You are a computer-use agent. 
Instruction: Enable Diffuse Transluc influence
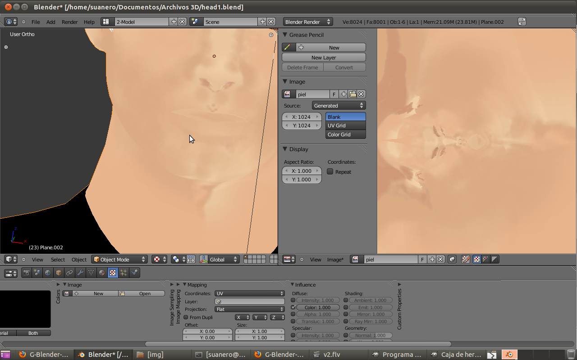tap(293, 321)
